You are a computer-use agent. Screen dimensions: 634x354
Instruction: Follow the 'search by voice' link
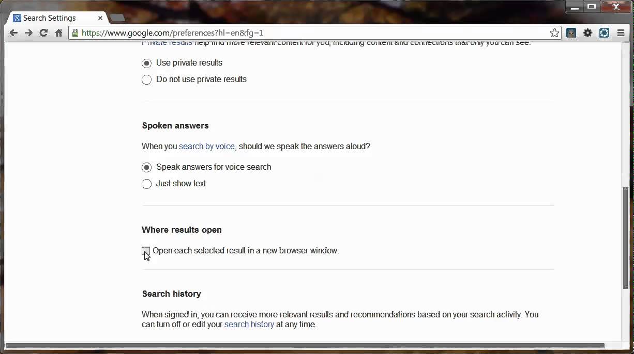pos(206,147)
